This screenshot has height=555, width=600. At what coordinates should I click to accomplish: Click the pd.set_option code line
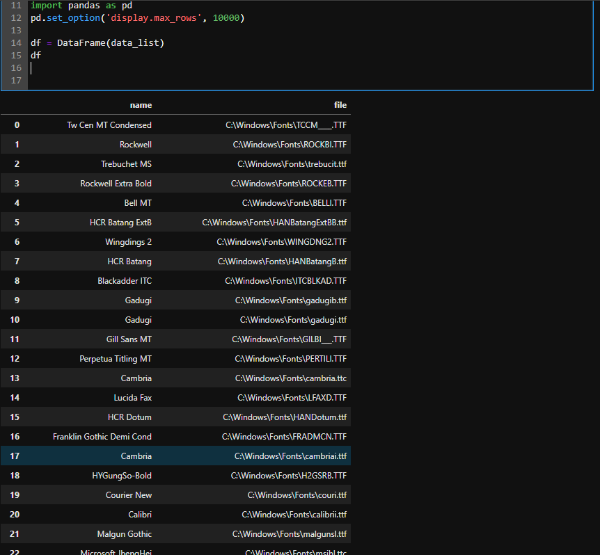click(137, 18)
